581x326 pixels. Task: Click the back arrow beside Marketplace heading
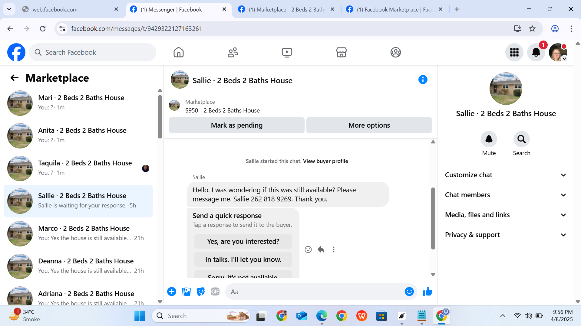(x=14, y=78)
